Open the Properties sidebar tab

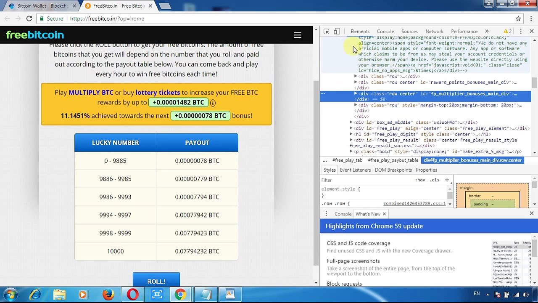pos(426,170)
